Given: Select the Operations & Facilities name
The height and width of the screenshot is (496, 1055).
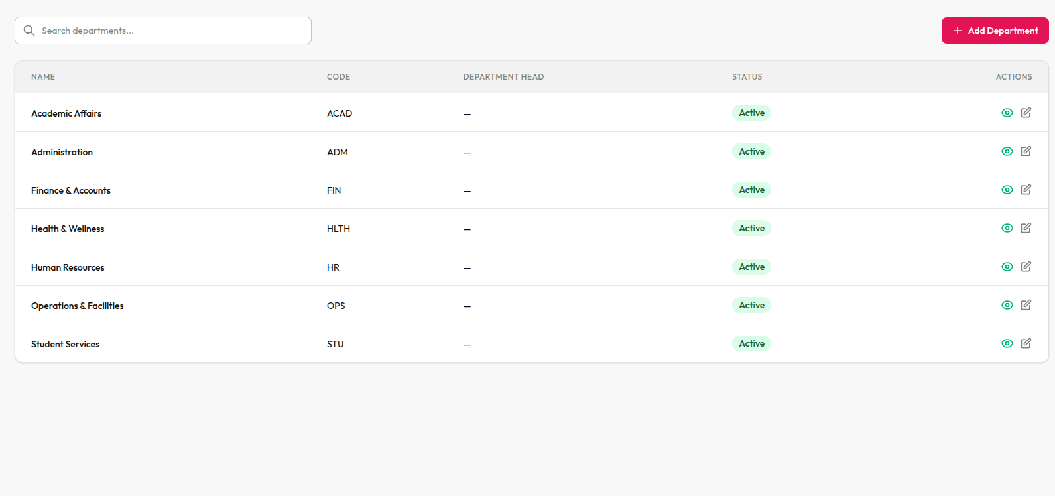Looking at the screenshot, I should coord(78,306).
